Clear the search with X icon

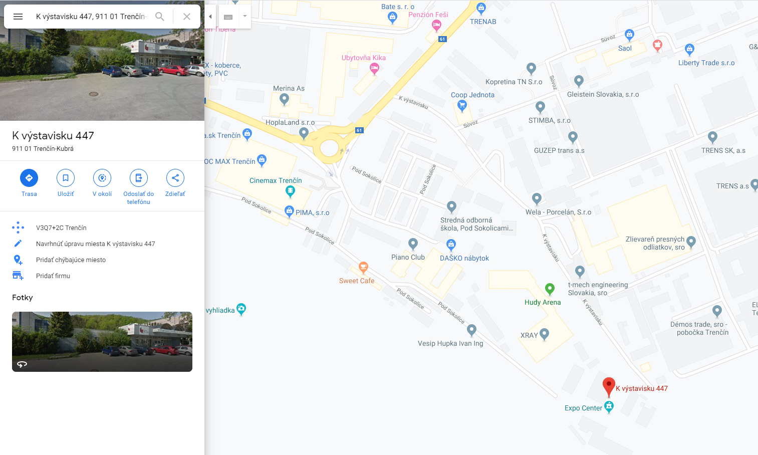click(x=187, y=17)
